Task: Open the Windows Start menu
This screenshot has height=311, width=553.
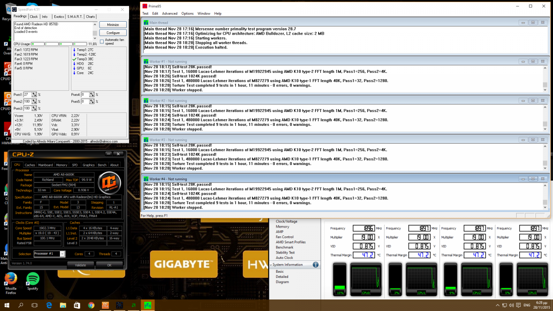Action: coord(7,305)
